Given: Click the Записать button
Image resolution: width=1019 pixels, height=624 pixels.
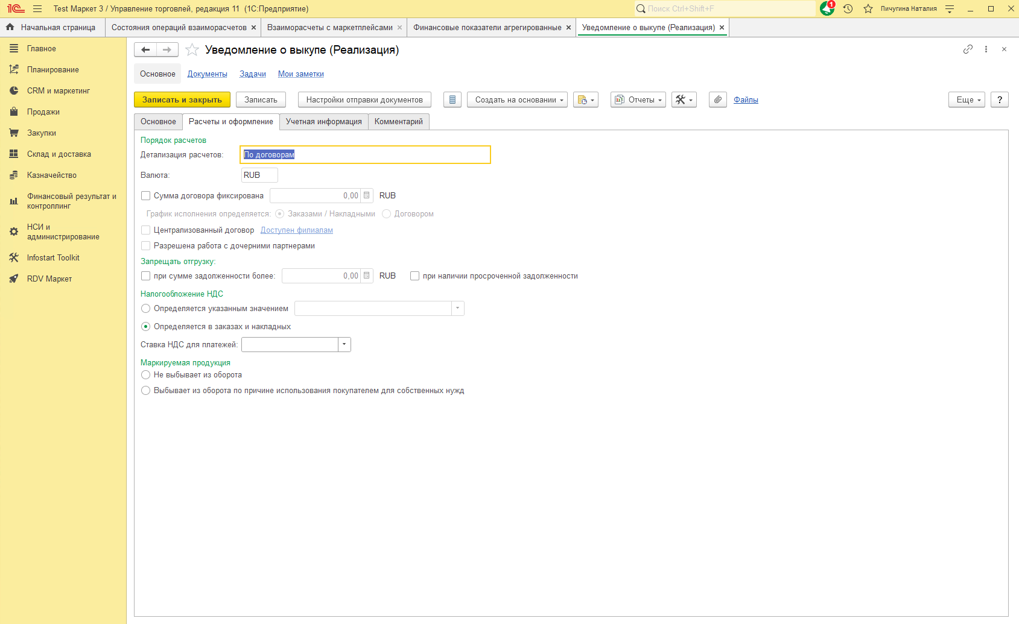Looking at the screenshot, I should [261, 100].
